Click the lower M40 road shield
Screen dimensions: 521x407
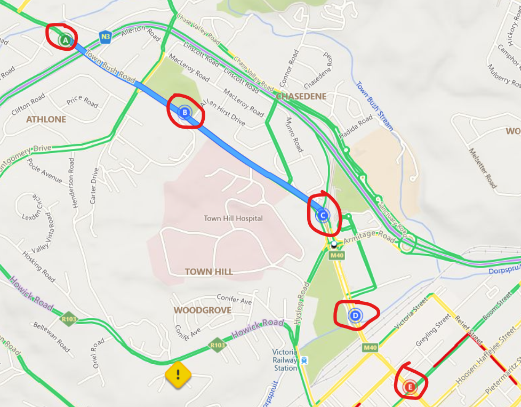point(370,348)
